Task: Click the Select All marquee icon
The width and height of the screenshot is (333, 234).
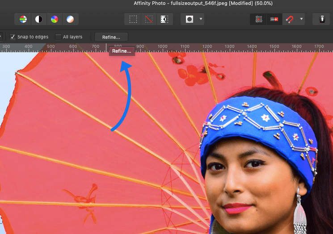Action: (133, 19)
